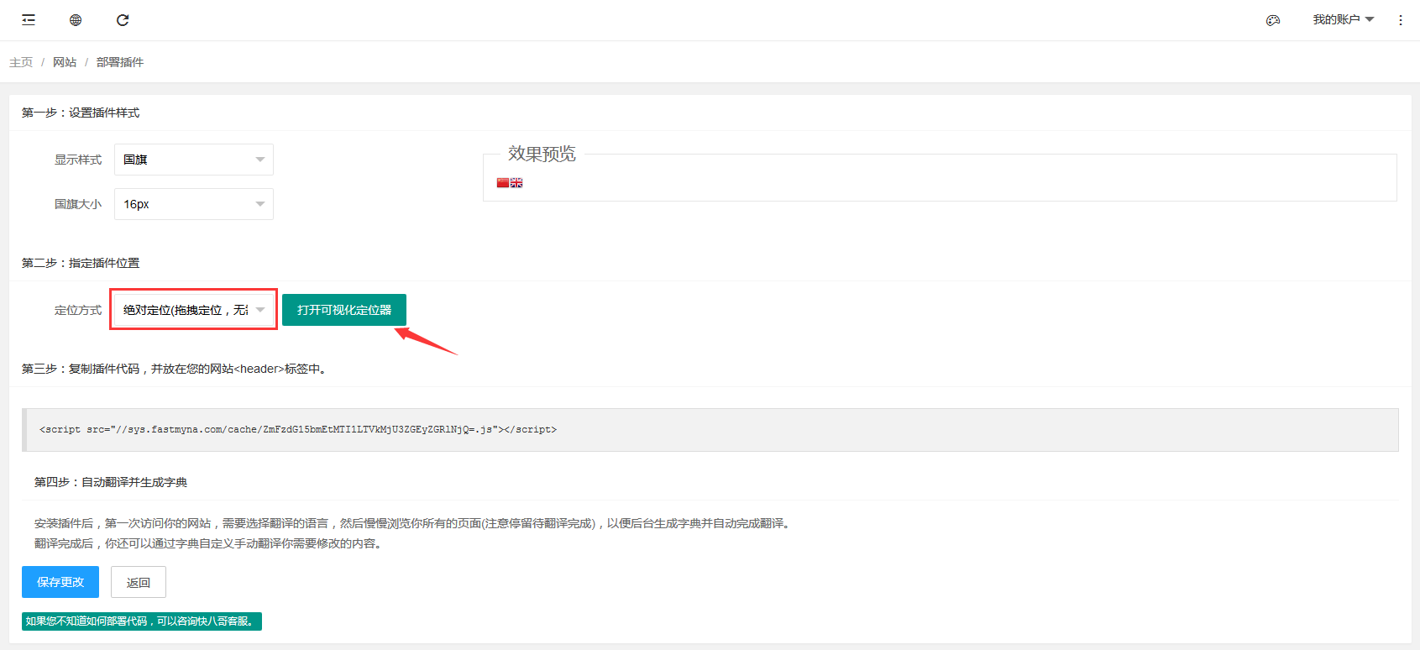Click the refresh page icon

123,20
